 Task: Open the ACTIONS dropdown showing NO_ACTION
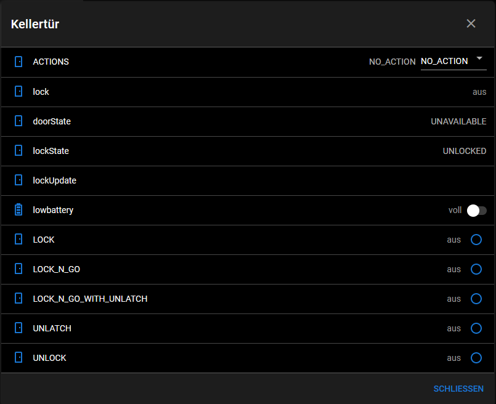pos(453,62)
